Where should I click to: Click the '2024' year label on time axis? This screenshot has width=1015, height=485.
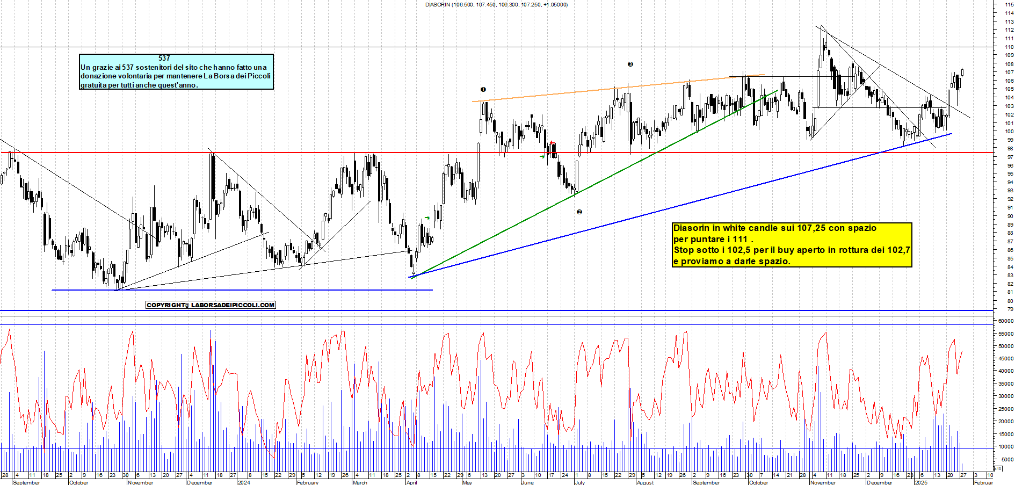pyautogui.click(x=244, y=482)
